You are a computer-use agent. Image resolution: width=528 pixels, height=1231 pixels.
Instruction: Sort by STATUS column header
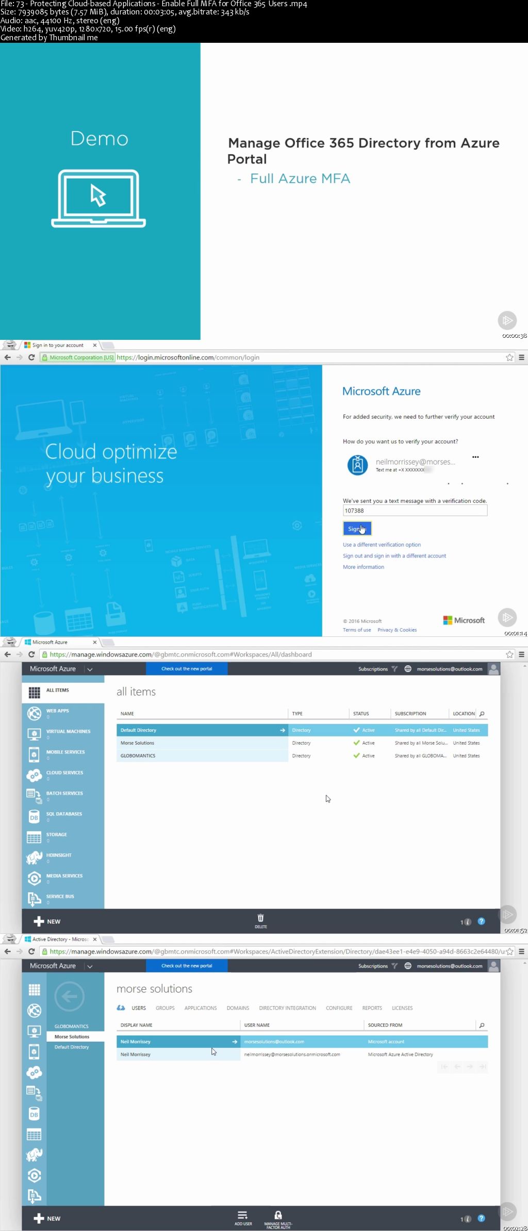[361, 714]
